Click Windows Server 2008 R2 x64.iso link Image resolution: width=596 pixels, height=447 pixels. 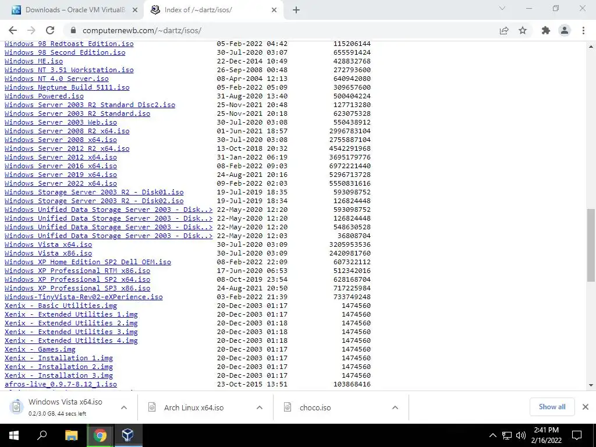[67, 131]
